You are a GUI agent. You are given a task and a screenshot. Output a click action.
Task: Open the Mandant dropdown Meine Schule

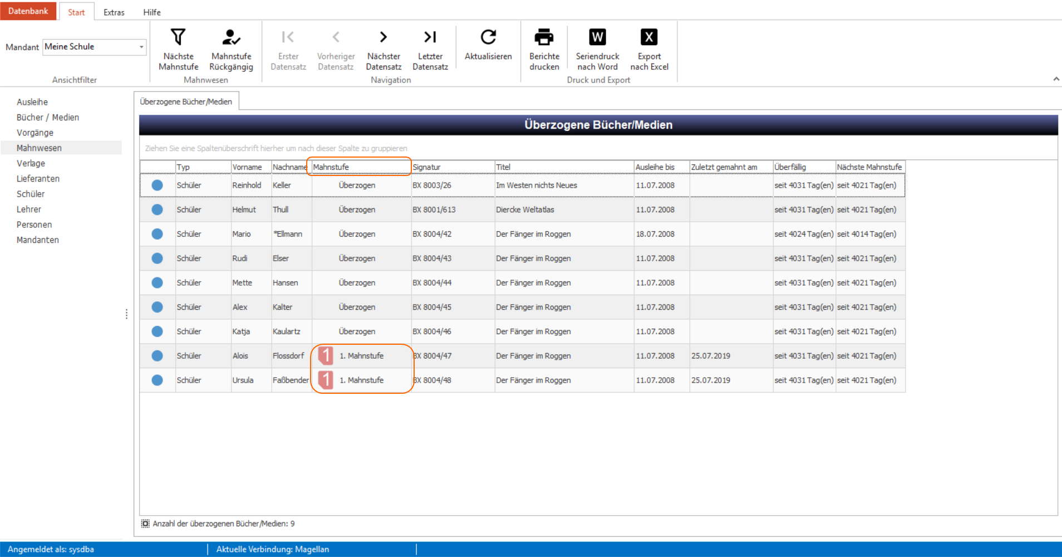click(x=95, y=47)
